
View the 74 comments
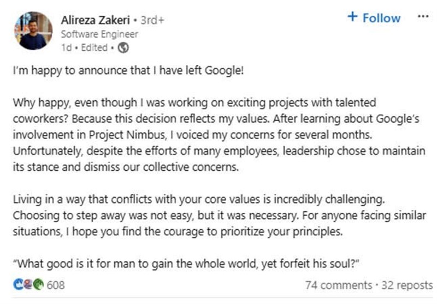point(338,285)
